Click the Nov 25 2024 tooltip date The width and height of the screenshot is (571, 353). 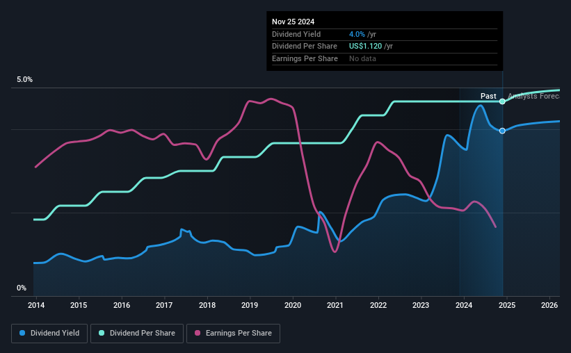295,22
